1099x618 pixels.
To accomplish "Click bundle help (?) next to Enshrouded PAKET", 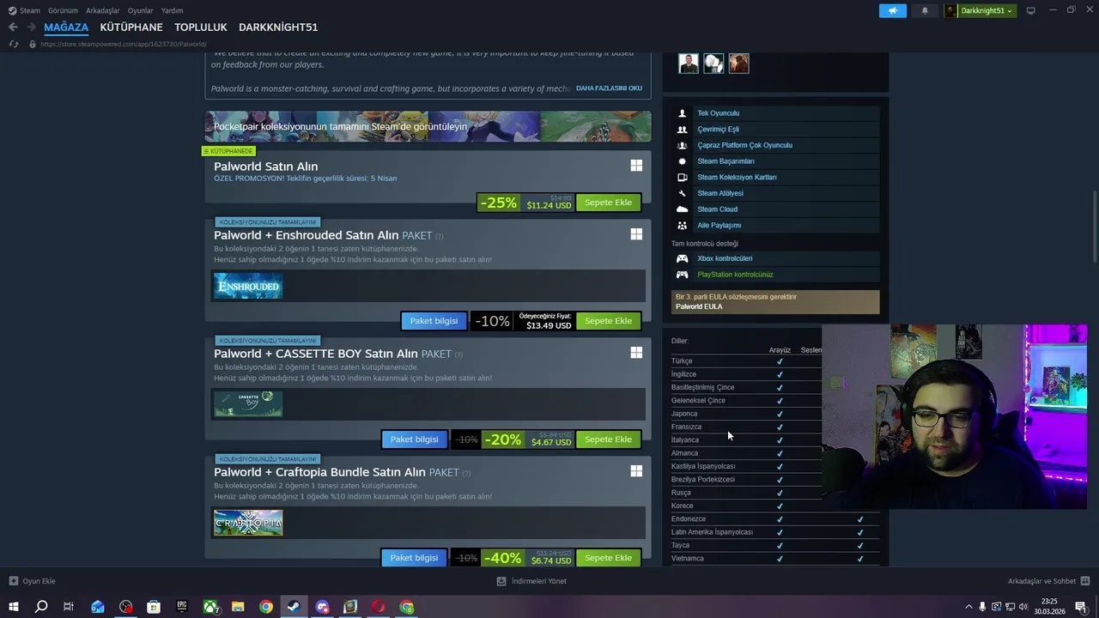I will (x=440, y=237).
